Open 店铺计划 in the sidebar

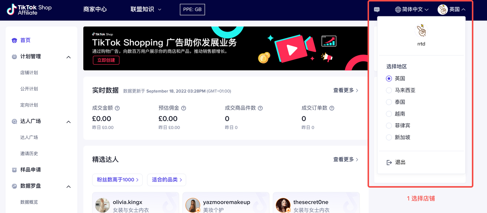click(29, 73)
